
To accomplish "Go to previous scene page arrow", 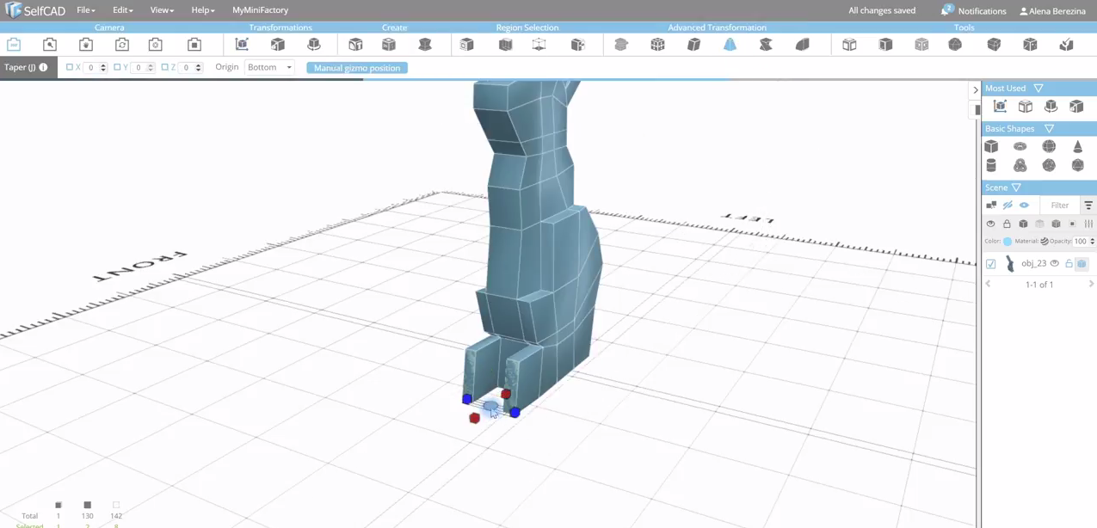I will [x=988, y=284].
